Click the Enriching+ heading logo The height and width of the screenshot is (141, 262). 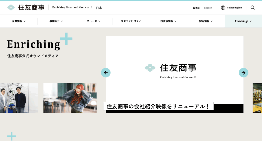pyautogui.click(x=40, y=41)
